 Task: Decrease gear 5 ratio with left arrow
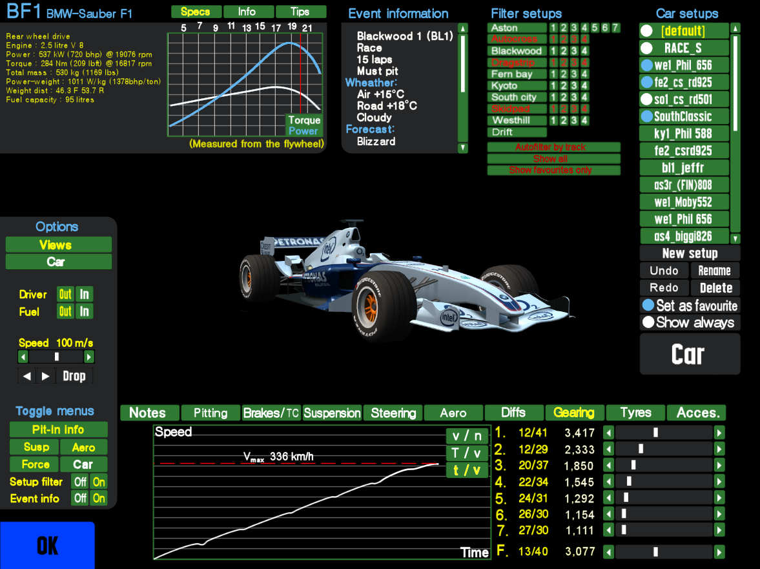coord(609,498)
